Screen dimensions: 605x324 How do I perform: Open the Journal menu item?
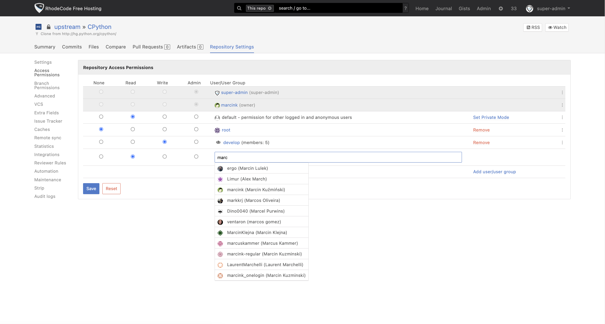pos(443,8)
